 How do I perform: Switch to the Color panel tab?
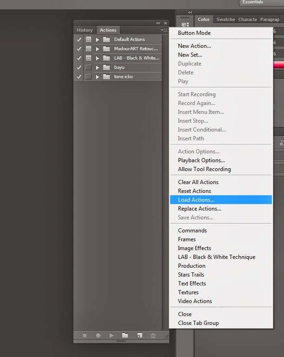click(204, 20)
